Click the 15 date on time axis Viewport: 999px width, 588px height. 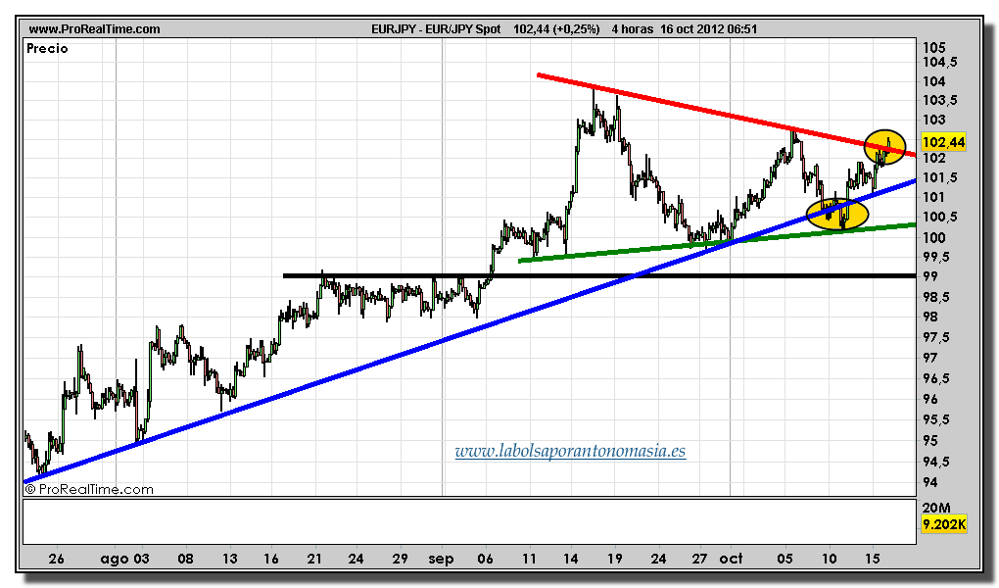pos(873,559)
